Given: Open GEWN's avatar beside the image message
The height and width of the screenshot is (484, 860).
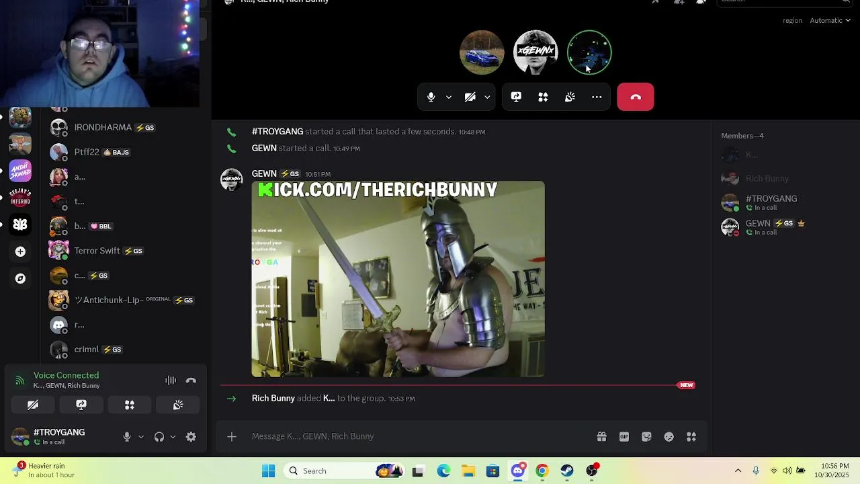Looking at the screenshot, I should point(232,179).
